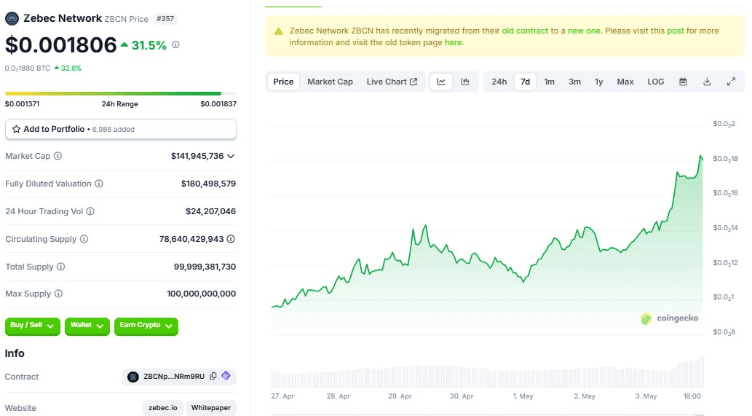Open the Whitepaper link
Screen dimensions: 752x416
[x=211, y=408]
